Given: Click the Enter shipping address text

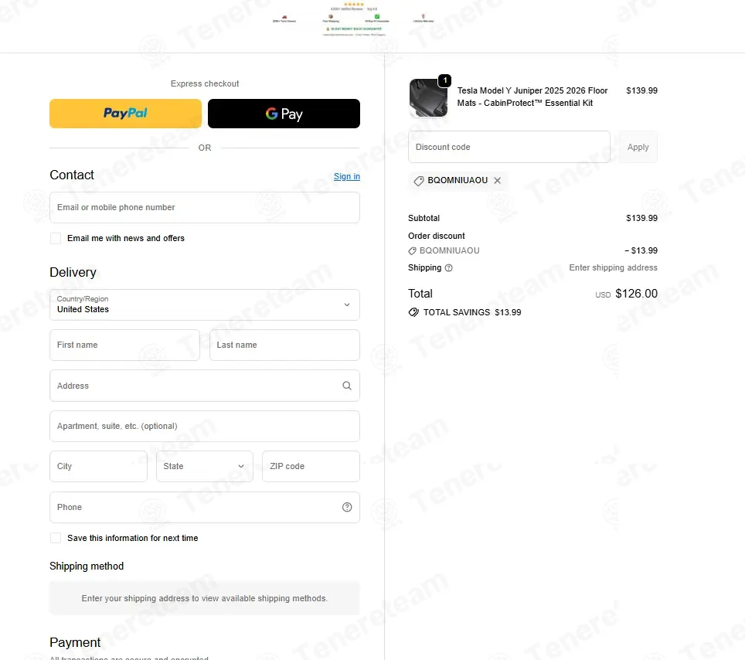Looking at the screenshot, I should pyautogui.click(x=613, y=267).
